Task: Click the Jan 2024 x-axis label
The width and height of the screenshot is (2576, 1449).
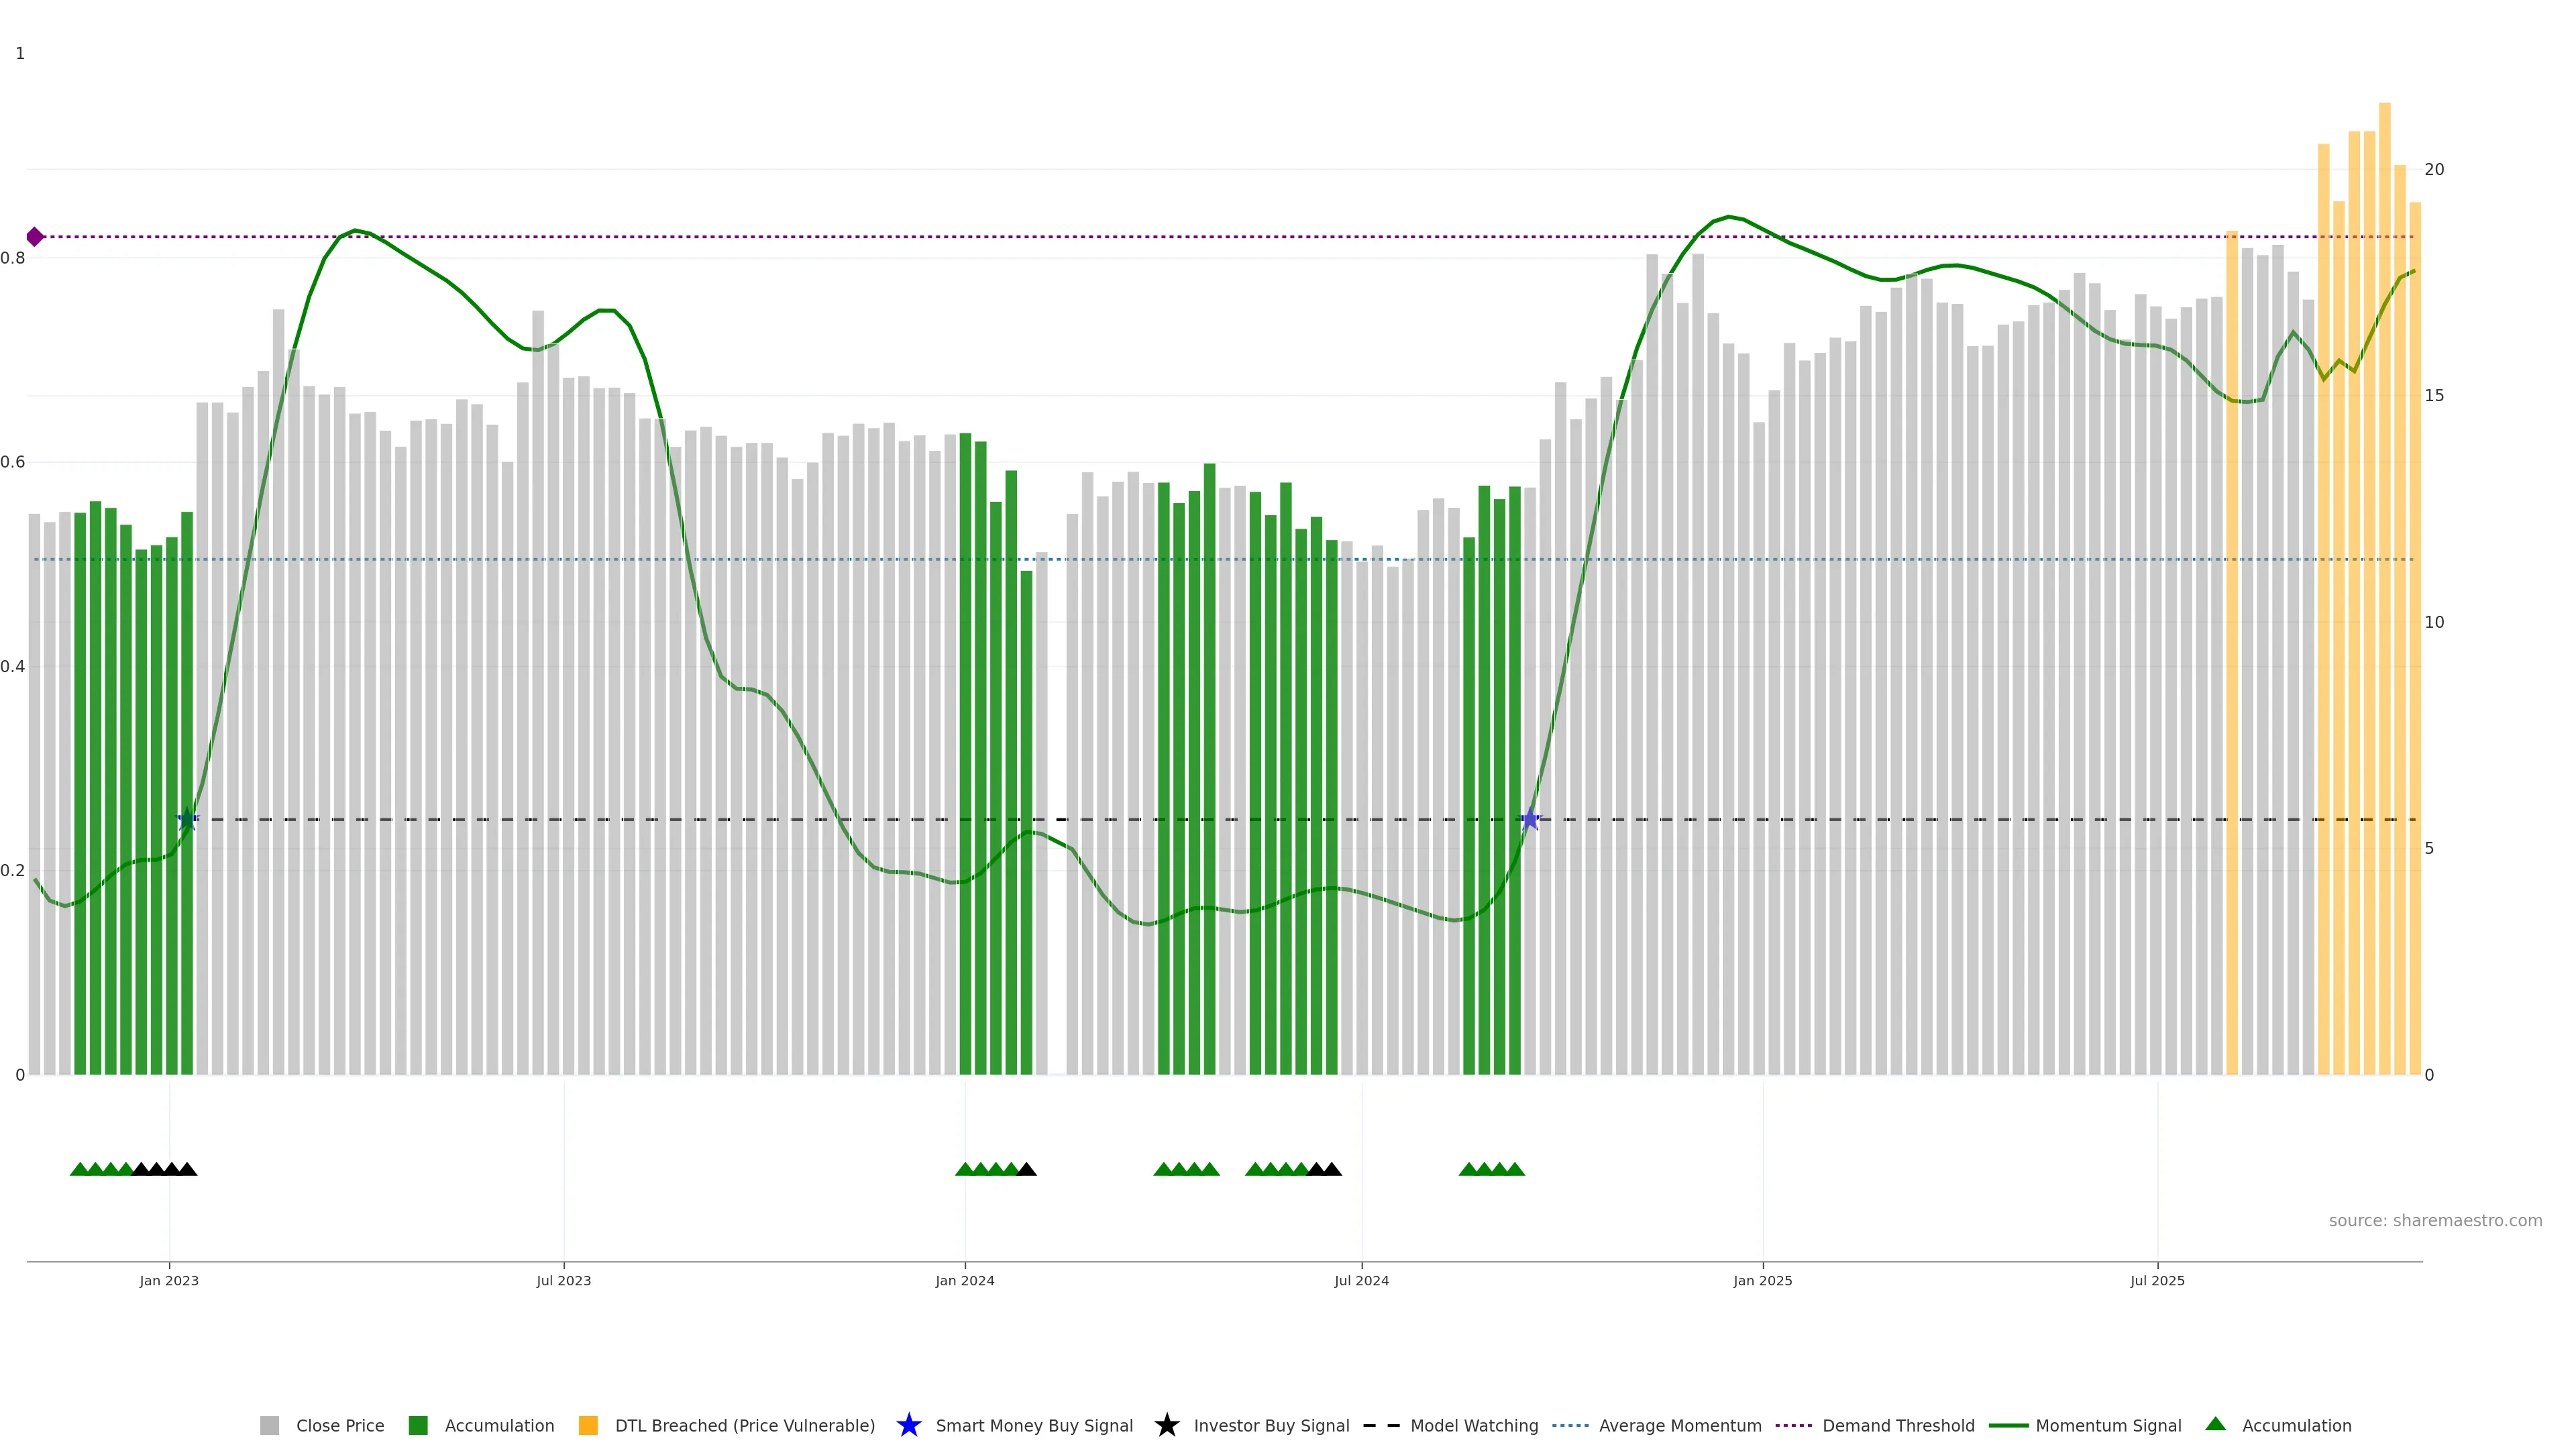Action: [x=964, y=1281]
